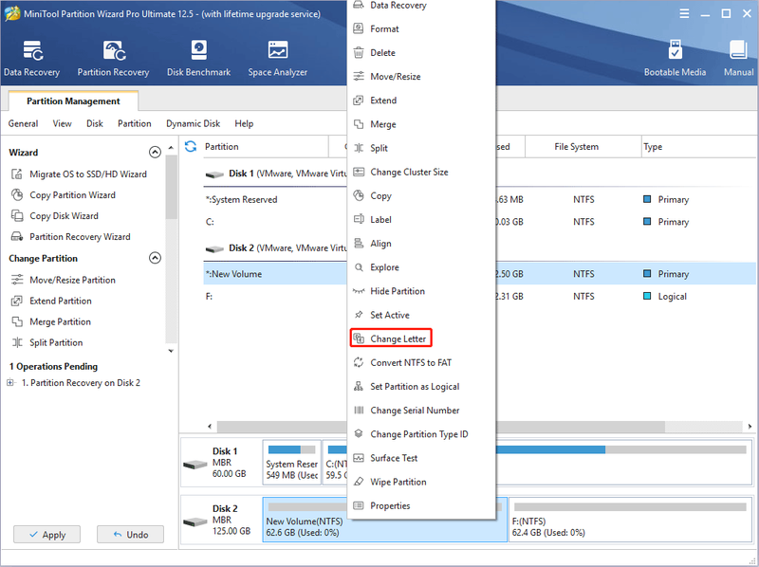
Task: Collapse the Wizard section
Action: [x=155, y=153]
